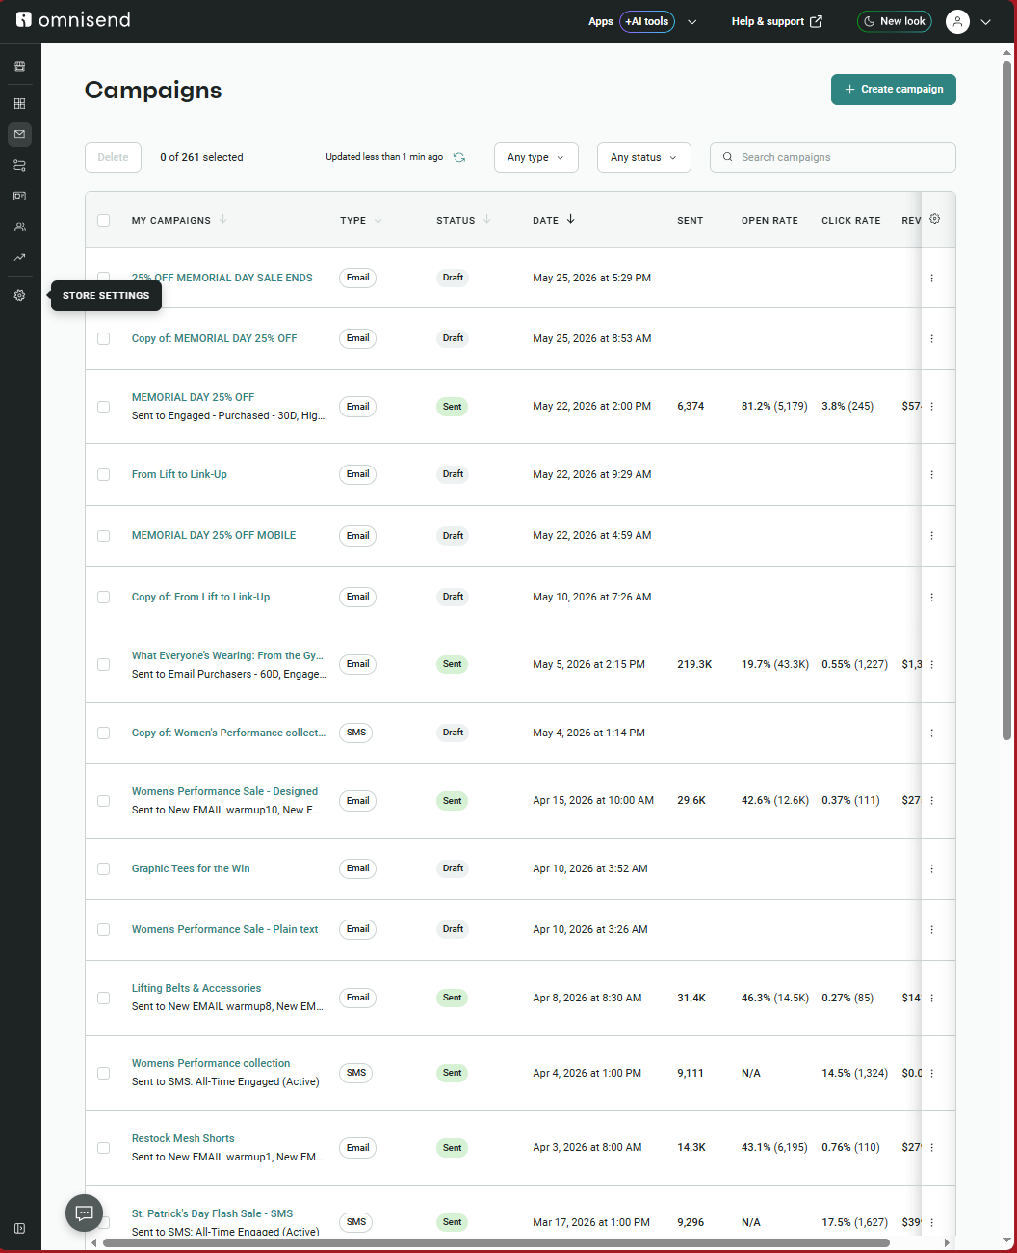Open the Reports trend icon in sidebar

tap(19, 257)
